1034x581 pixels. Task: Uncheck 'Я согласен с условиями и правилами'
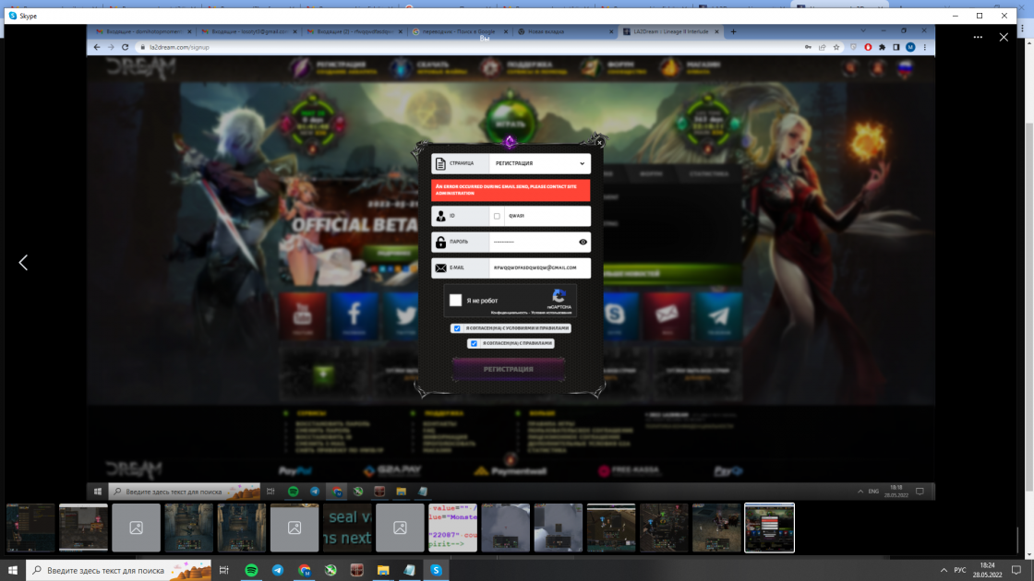[457, 328]
